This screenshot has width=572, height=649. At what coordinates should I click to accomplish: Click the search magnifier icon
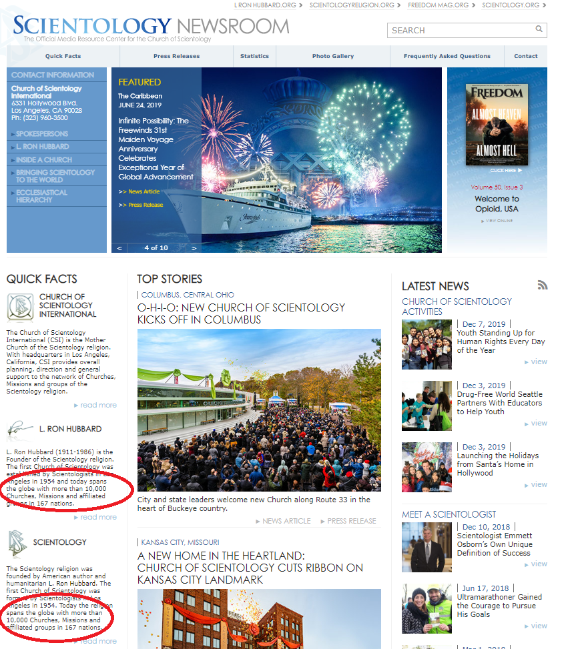[x=539, y=29]
